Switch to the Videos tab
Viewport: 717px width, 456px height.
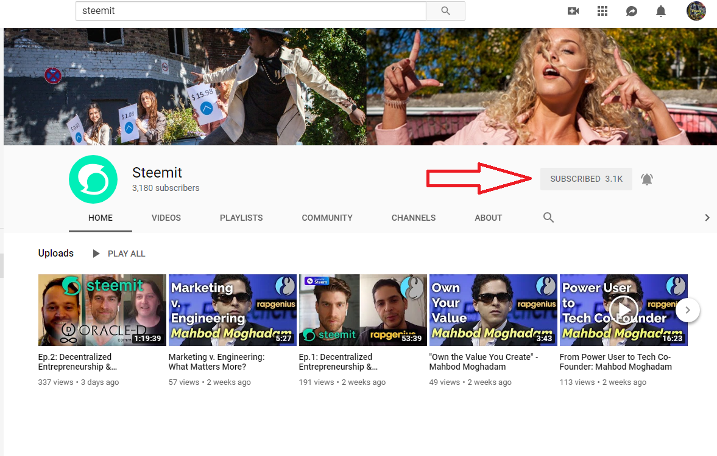[x=166, y=218]
